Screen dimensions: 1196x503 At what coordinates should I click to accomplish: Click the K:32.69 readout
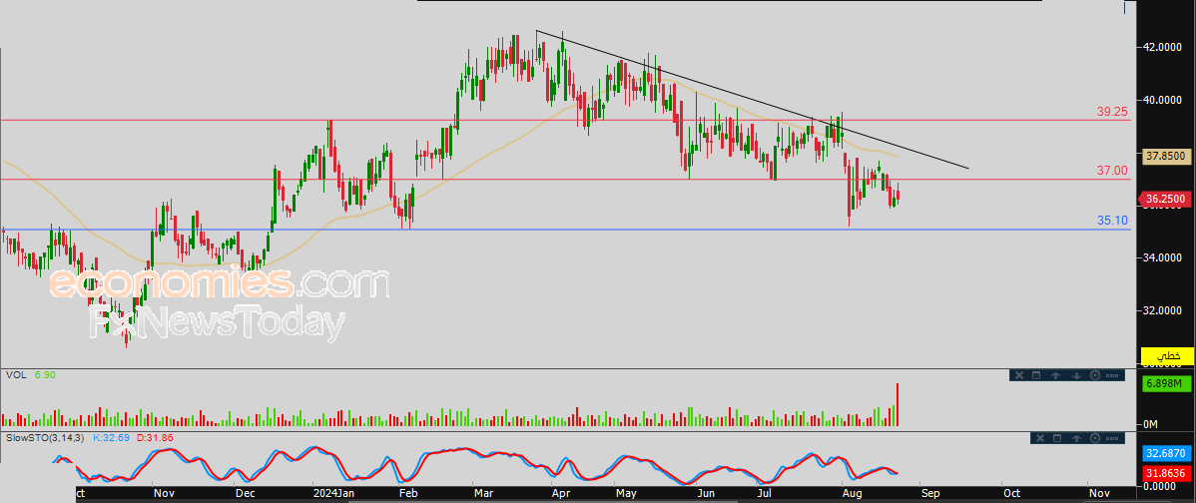click(x=111, y=438)
